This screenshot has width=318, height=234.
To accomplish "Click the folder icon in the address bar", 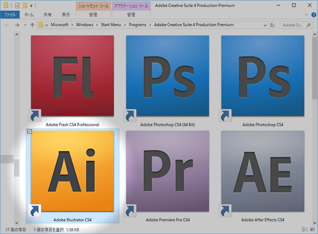I will point(41,25).
